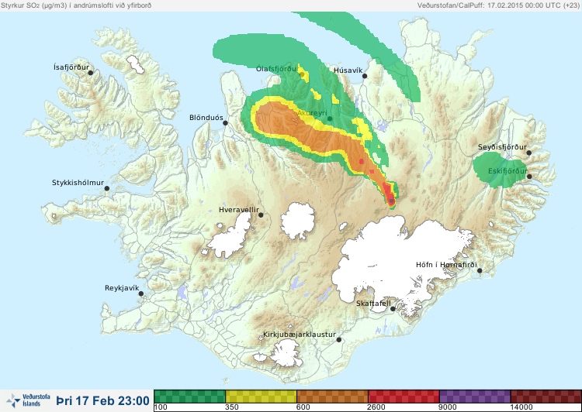The width and height of the screenshot is (582, 412).
Task: Click the Reykjavík city marker dot
Action: click(x=141, y=294)
